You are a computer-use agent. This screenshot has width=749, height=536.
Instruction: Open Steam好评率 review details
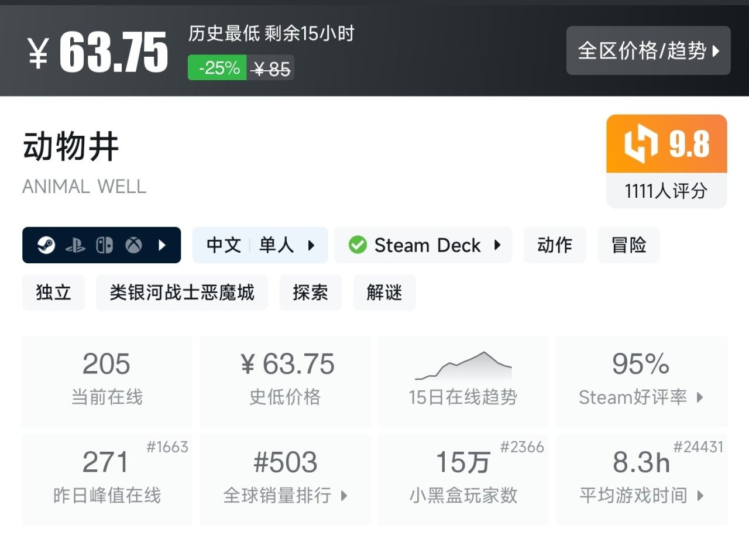(641, 380)
